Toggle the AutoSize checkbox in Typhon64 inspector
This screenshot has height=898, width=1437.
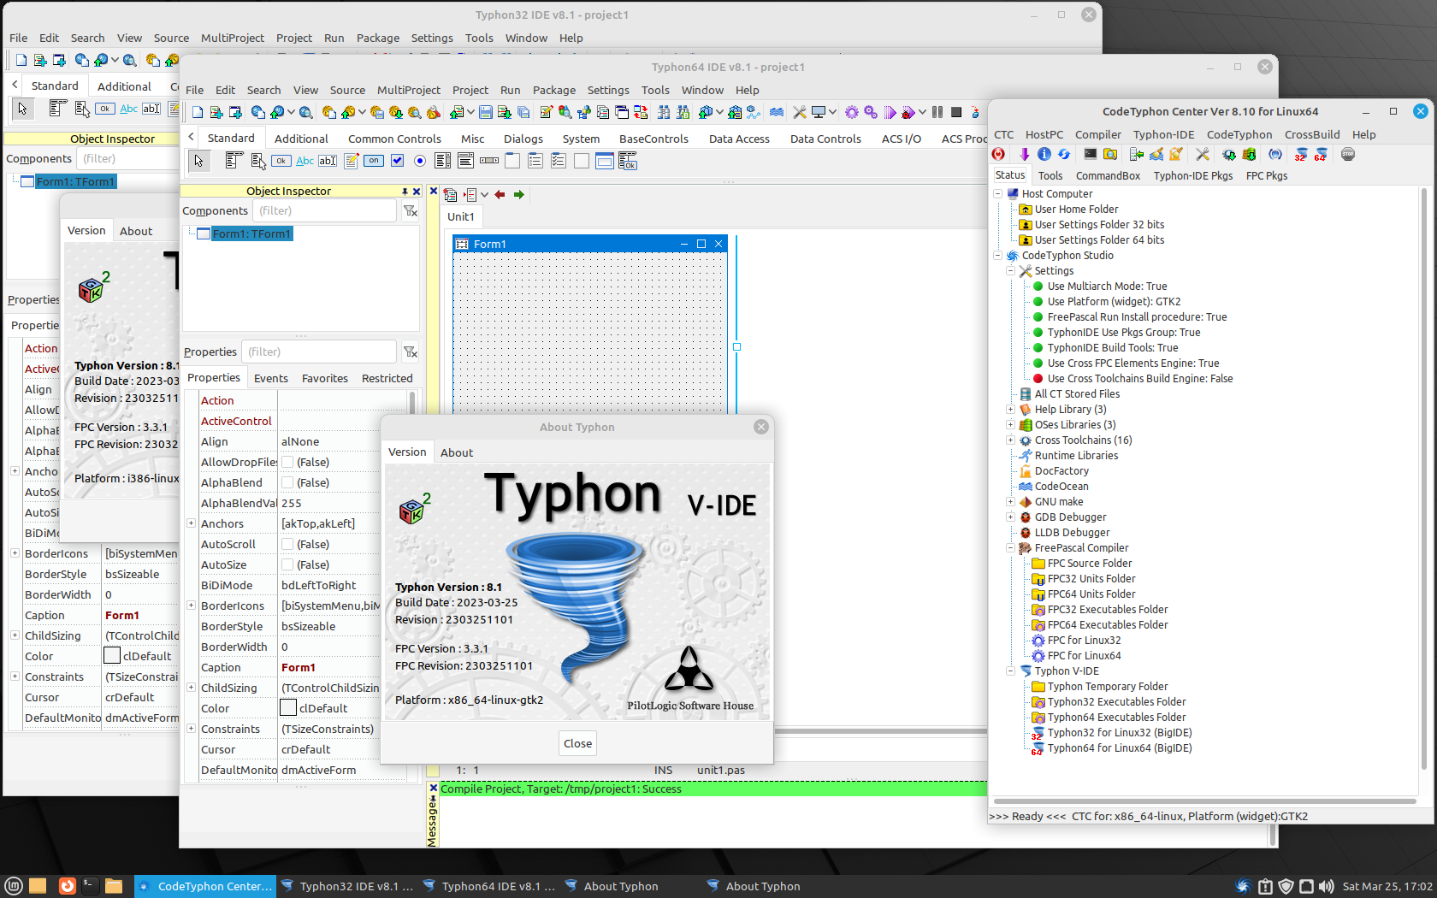[287, 564]
